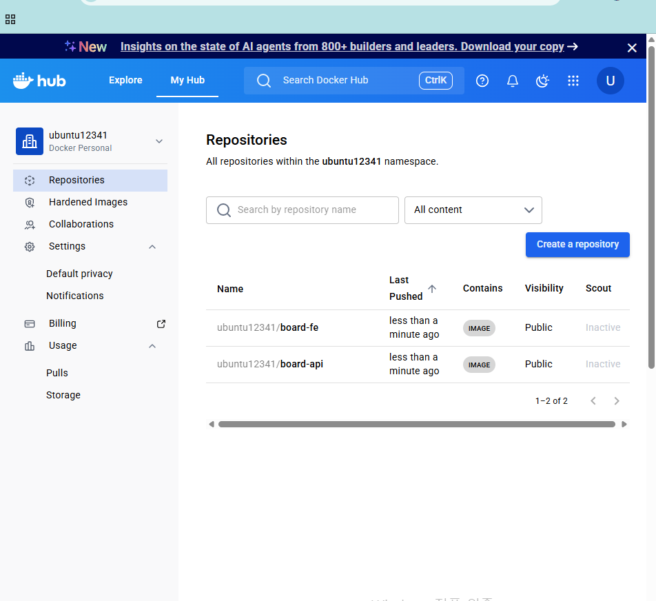The image size is (656, 601).
Task: Open Hardened Images in the sidebar
Action: [x=90, y=202]
